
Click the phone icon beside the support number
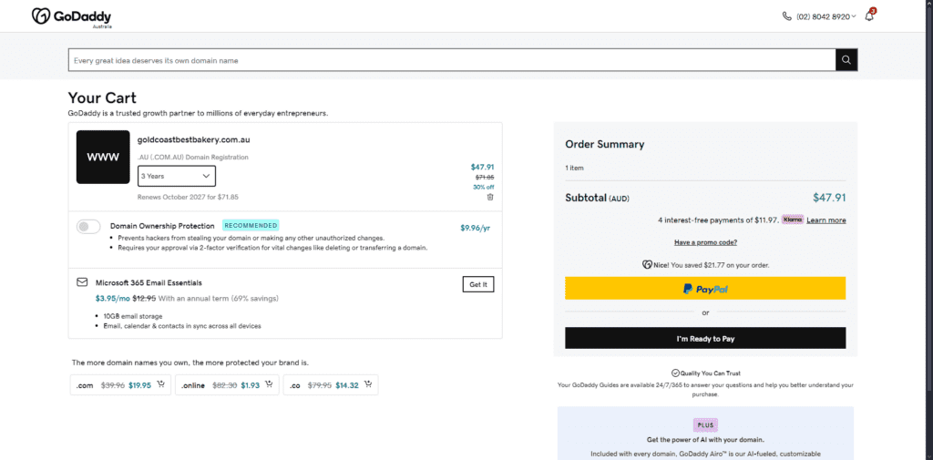786,16
